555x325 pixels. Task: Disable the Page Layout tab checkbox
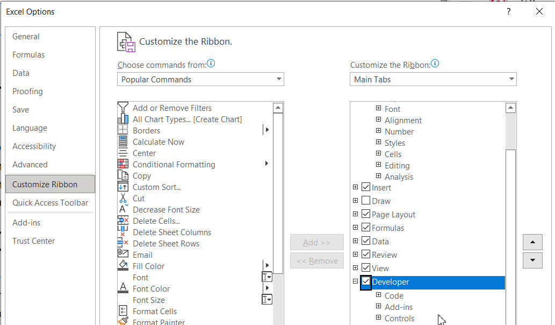click(x=365, y=214)
